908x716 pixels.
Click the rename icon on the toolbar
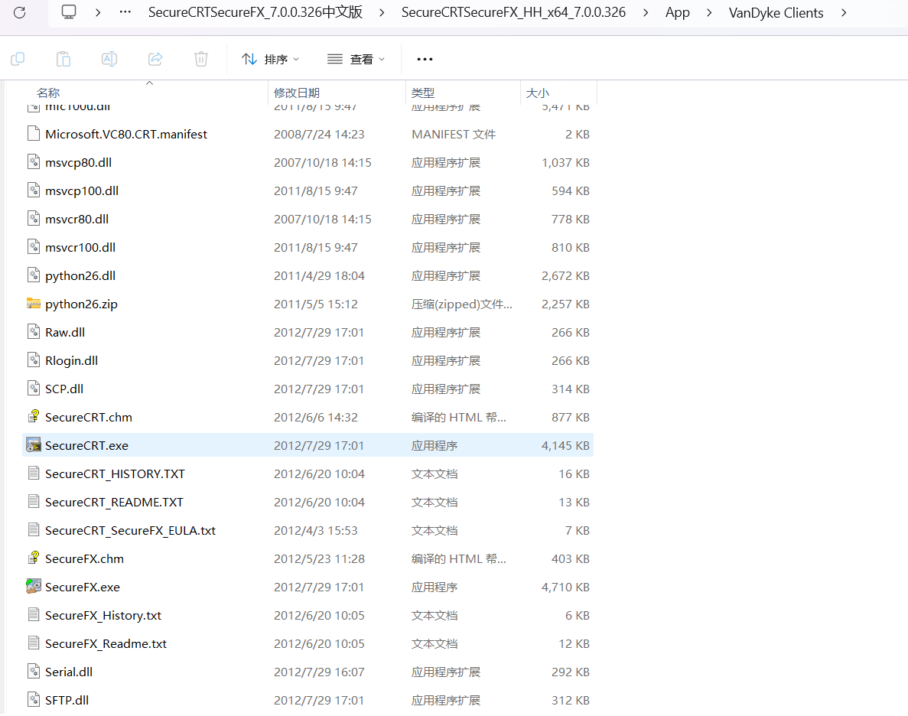109,59
